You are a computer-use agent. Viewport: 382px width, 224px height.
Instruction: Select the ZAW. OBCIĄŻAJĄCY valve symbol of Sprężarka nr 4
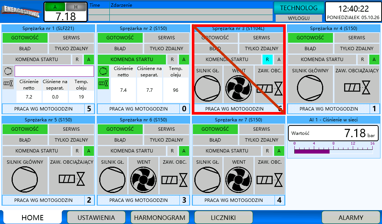[357, 88]
